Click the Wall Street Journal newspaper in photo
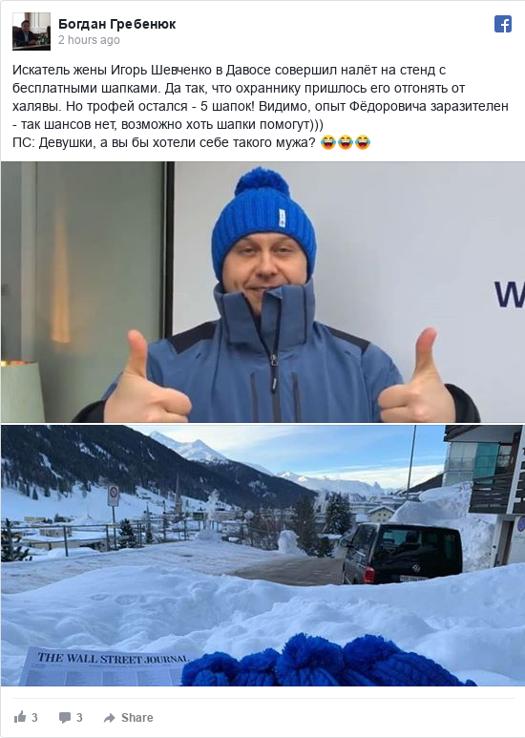Viewport: 525px width, 738px height. click(107, 666)
